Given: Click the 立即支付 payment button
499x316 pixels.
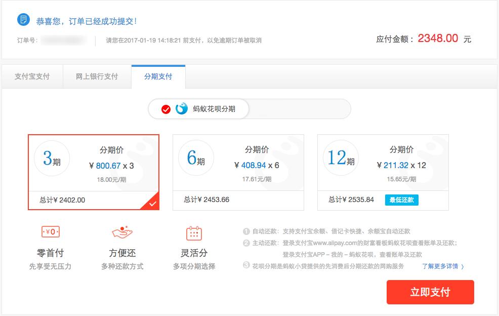Looking at the screenshot, I should point(430,292).
